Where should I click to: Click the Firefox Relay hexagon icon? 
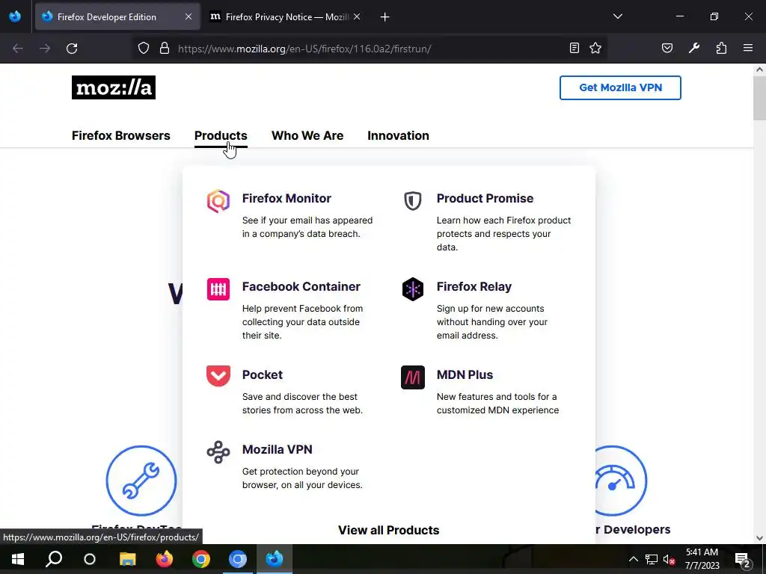pyautogui.click(x=413, y=289)
